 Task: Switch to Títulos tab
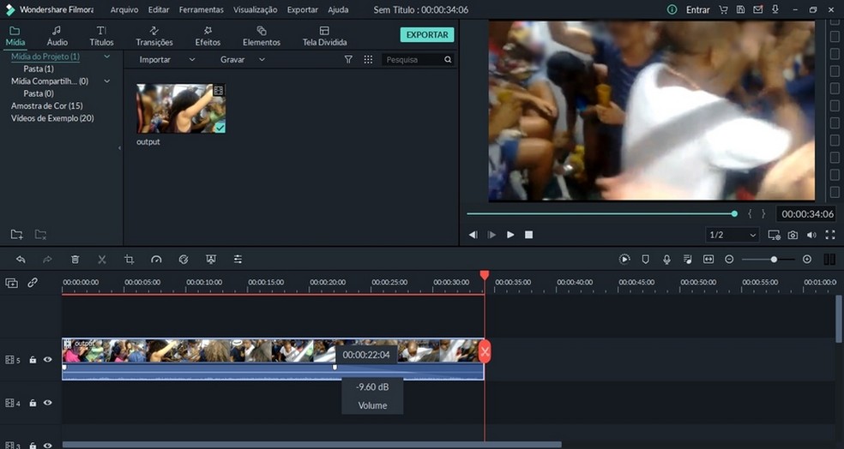coord(101,36)
